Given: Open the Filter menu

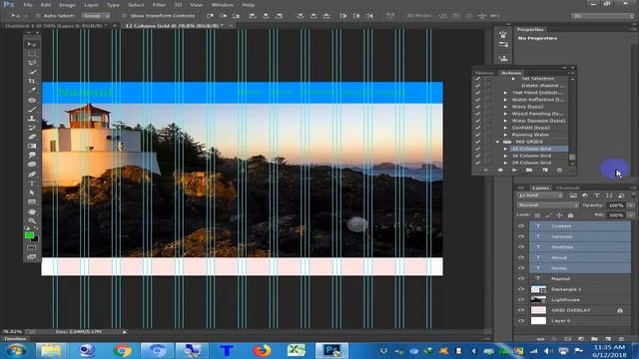Looking at the screenshot, I should pyautogui.click(x=159, y=5).
